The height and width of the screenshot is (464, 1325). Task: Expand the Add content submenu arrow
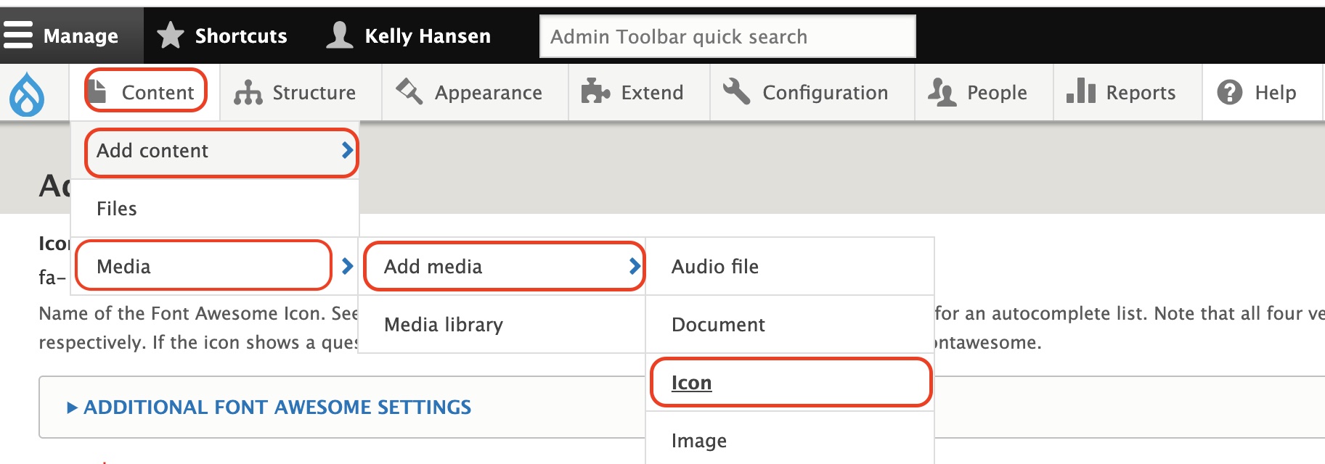coord(347,151)
